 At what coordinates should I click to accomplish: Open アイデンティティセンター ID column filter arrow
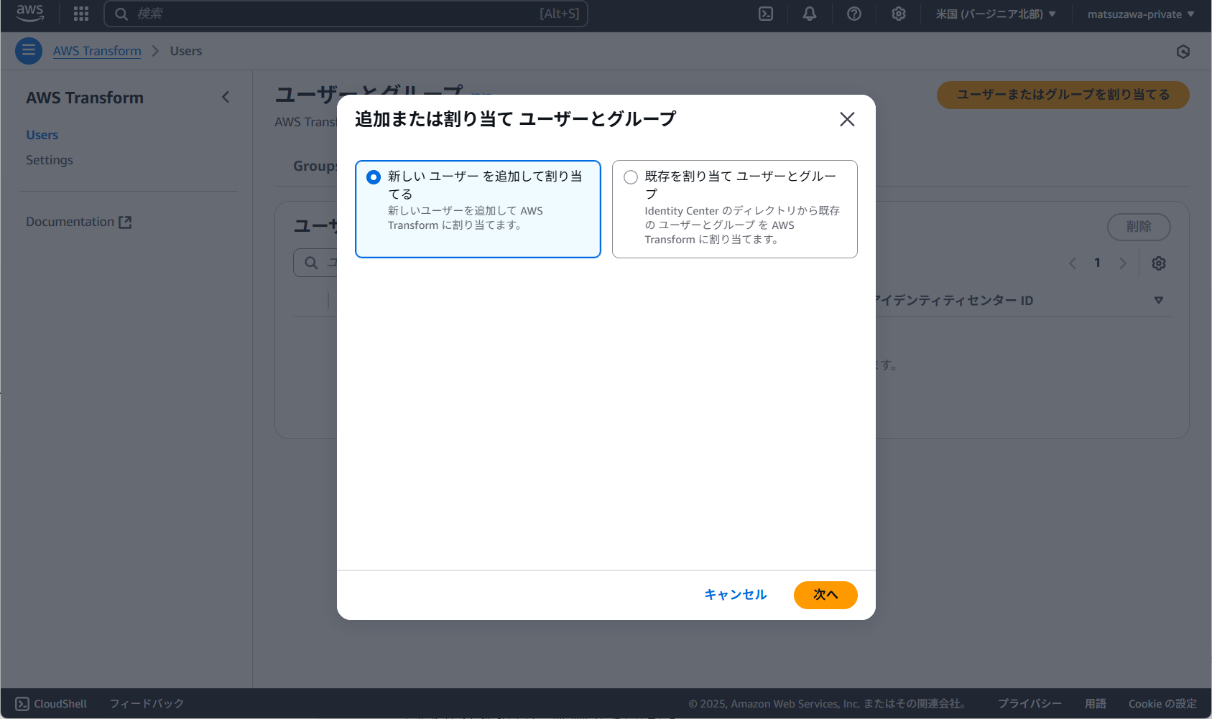click(x=1159, y=300)
